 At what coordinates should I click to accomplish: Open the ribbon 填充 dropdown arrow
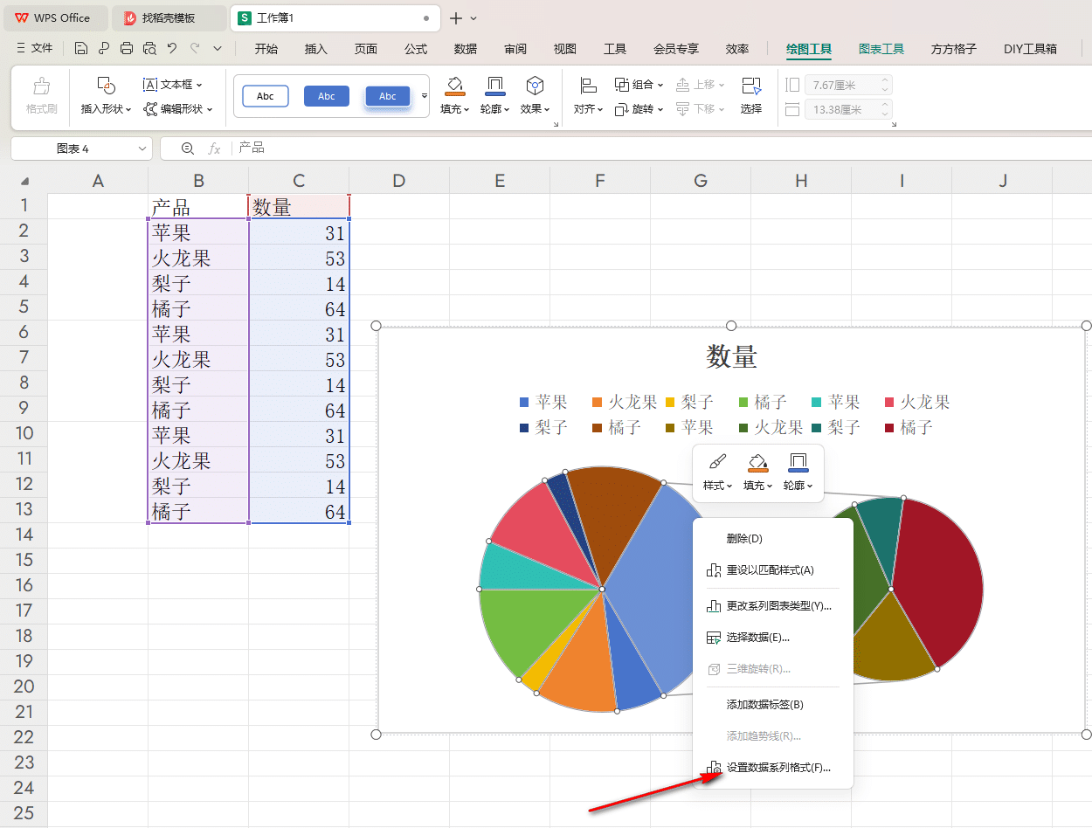[x=467, y=110]
